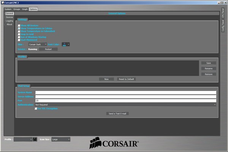
Task: Select the General options section
Action: 9,13
